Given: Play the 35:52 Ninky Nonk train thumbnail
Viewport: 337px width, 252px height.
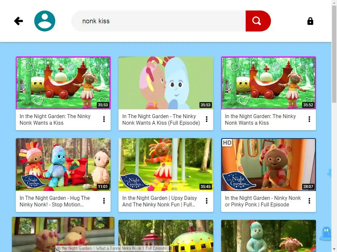Looking at the screenshot, I should [x=269, y=83].
